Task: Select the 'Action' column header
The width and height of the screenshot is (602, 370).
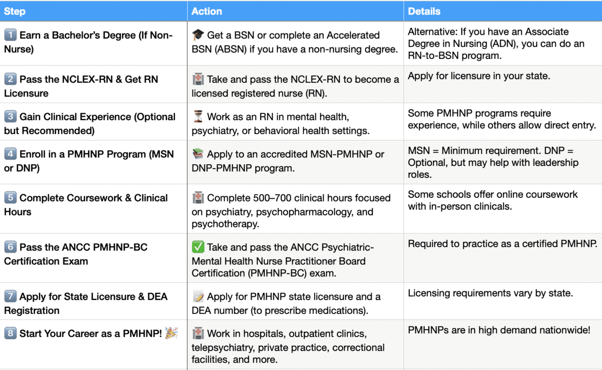Action: [x=206, y=11]
